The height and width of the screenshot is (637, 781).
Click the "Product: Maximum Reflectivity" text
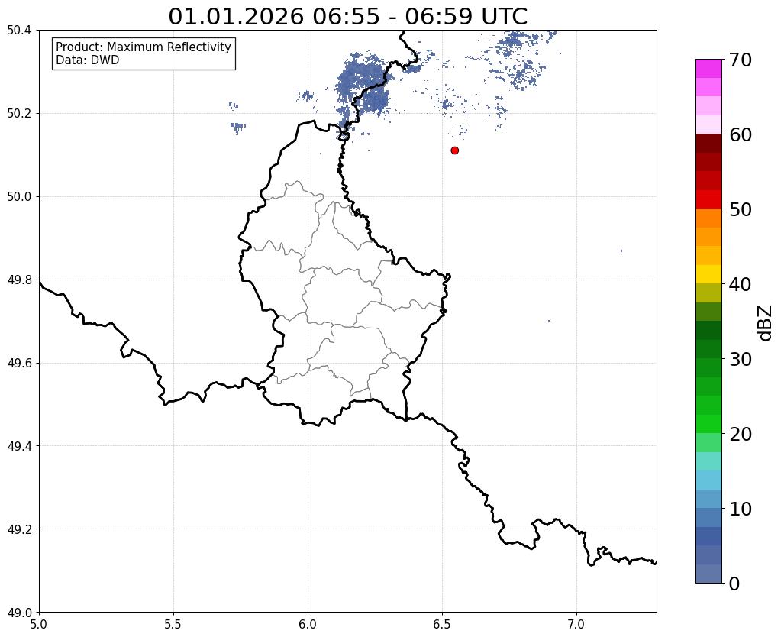pyautogui.click(x=144, y=47)
